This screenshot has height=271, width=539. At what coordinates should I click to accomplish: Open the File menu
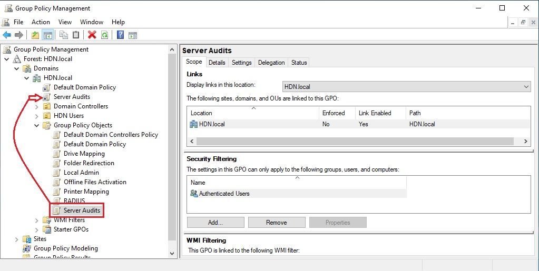pos(18,22)
